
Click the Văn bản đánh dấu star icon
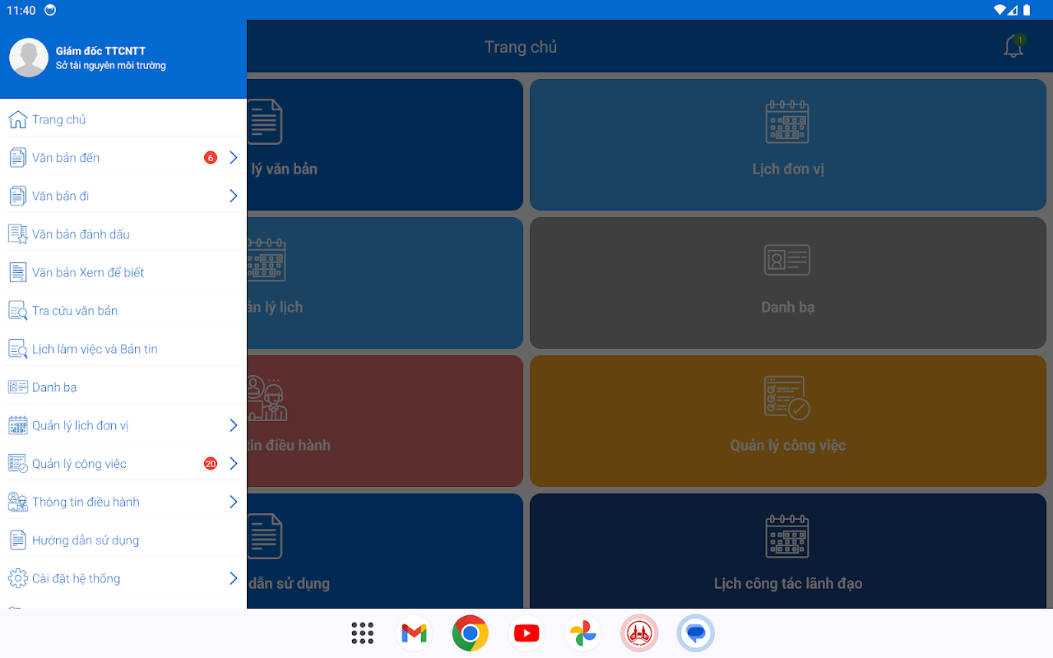point(18,234)
